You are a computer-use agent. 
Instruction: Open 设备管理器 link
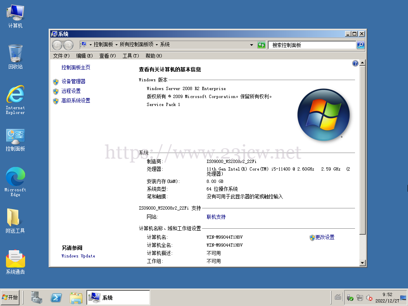(x=73, y=81)
